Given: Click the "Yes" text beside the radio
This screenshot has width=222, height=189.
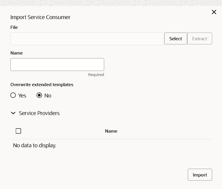Looking at the screenshot, I should coord(22,96).
